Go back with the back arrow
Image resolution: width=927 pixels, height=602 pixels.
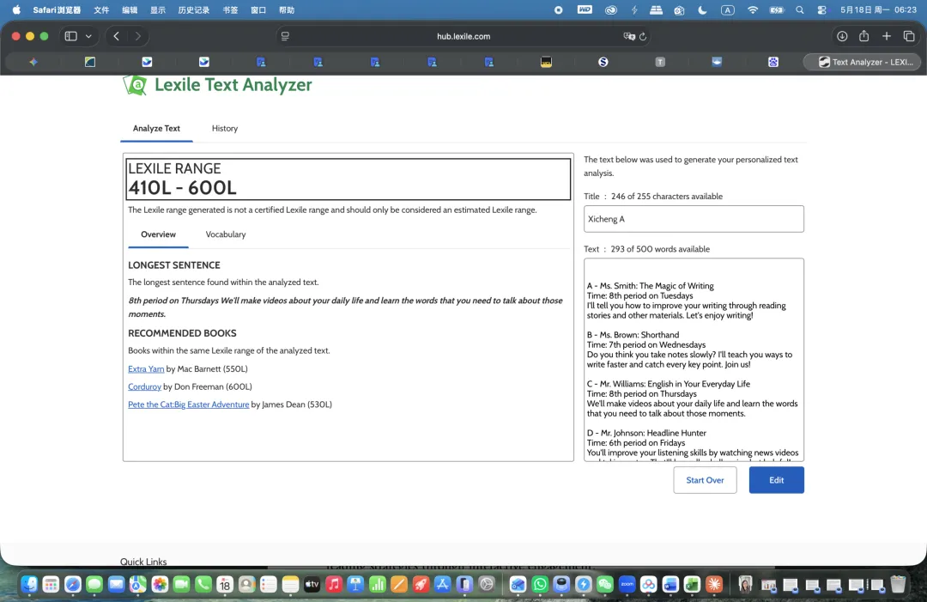coord(117,36)
